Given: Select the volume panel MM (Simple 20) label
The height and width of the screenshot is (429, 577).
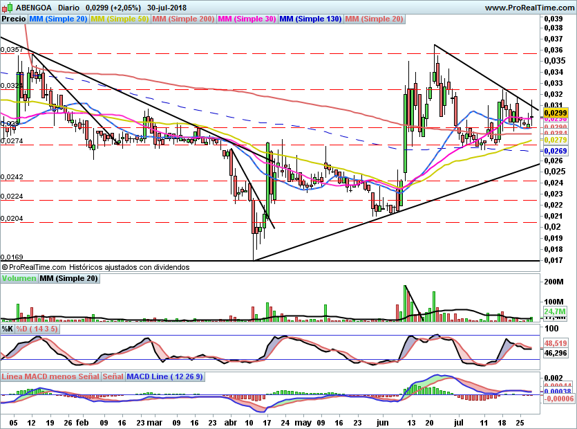Looking at the screenshot, I should coord(68,278).
